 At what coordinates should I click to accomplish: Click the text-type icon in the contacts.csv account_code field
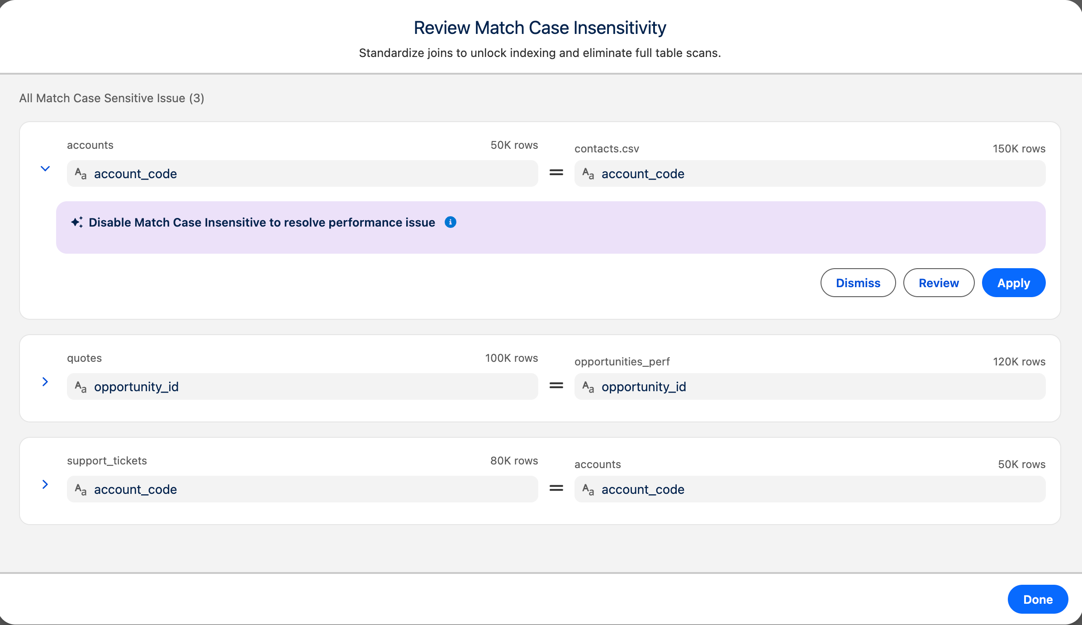pos(588,174)
